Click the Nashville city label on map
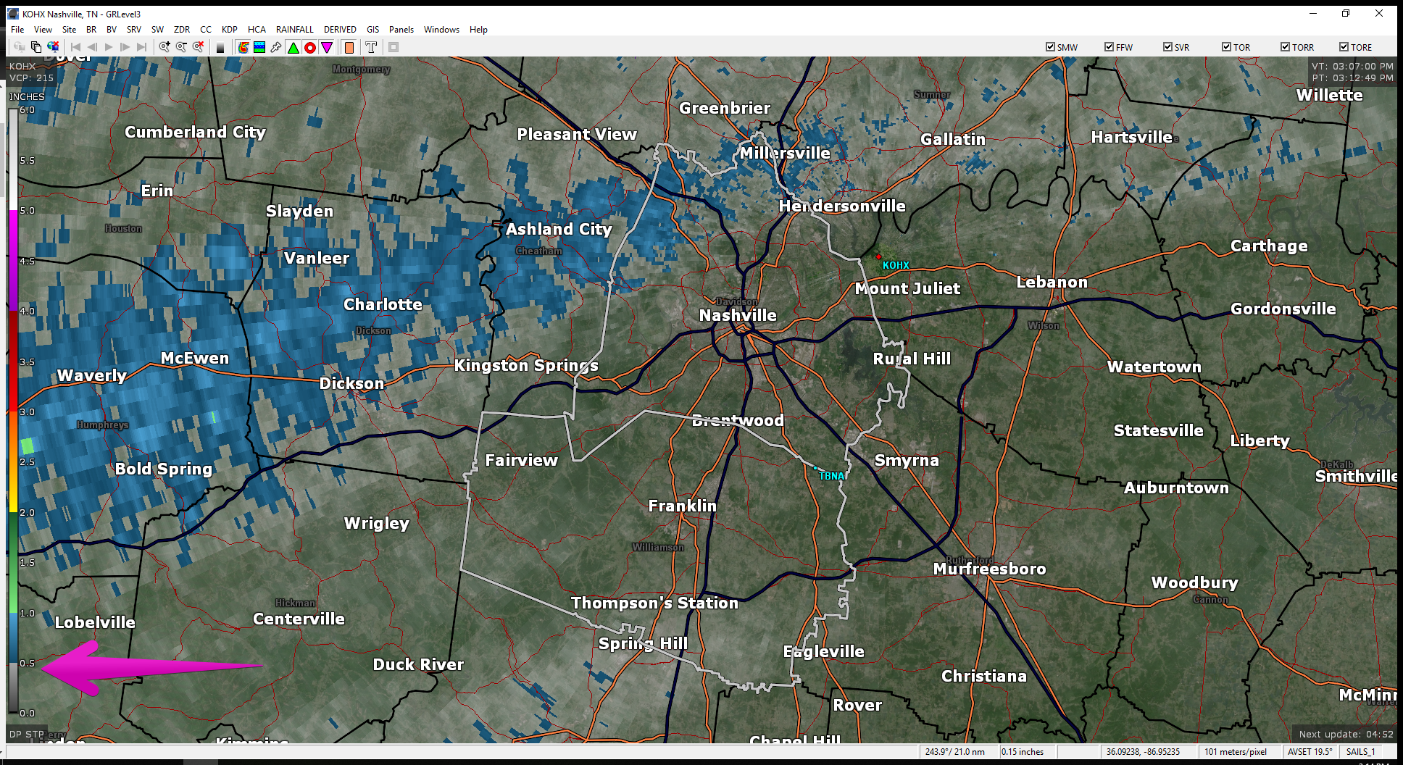 click(x=738, y=315)
